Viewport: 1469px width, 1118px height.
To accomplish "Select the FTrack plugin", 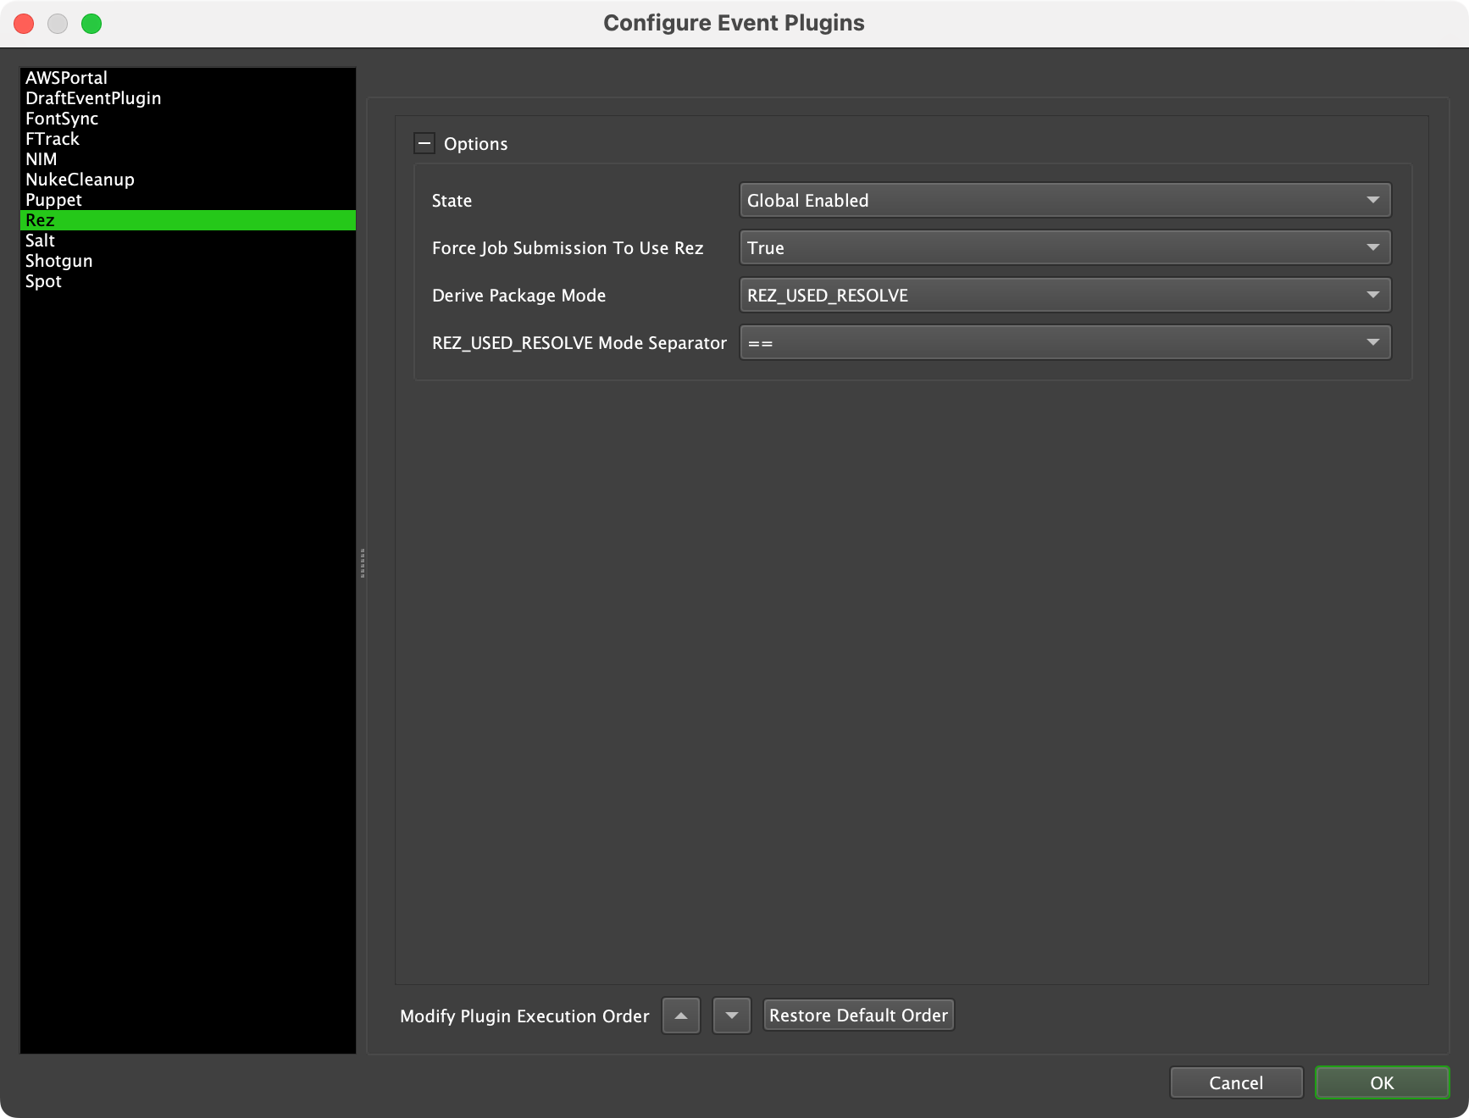I will tap(53, 139).
